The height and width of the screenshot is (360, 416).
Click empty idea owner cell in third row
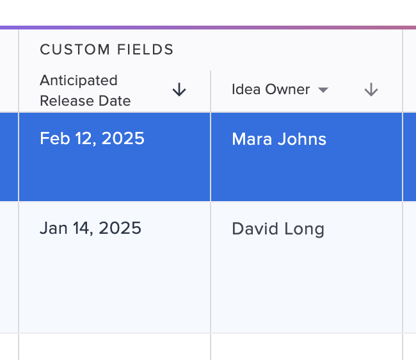pos(307,347)
